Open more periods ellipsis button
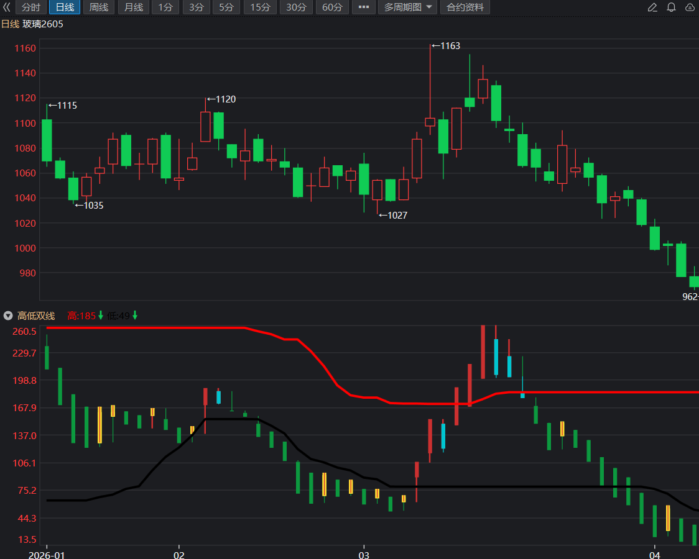 pos(364,7)
